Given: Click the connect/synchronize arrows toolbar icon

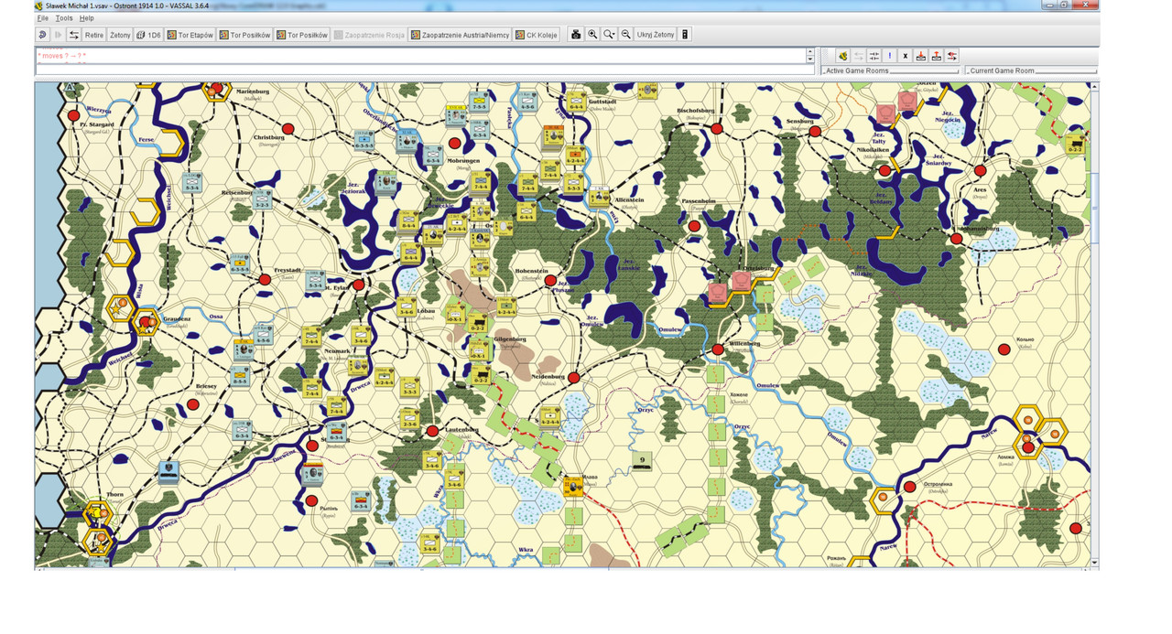Looking at the screenshot, I should 74,35.
